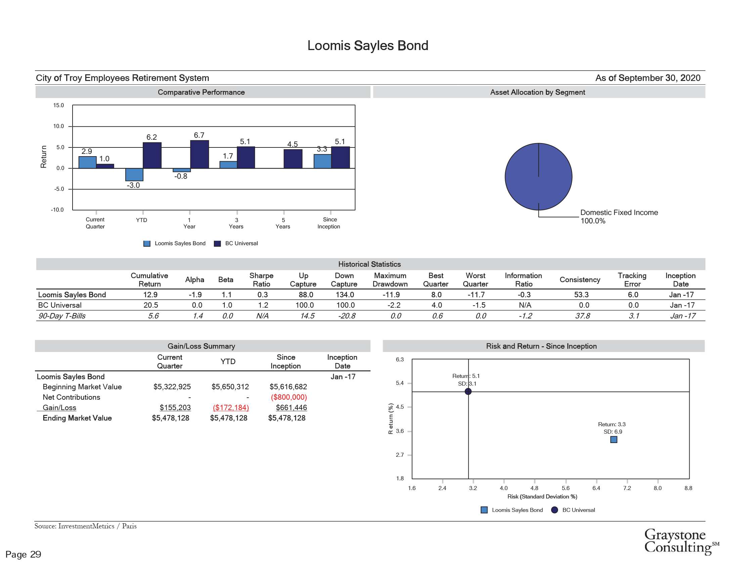Click the Page 29 footer label

point(24,555)
